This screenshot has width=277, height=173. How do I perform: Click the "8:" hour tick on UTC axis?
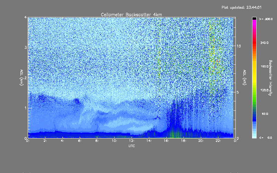(97, 141)
